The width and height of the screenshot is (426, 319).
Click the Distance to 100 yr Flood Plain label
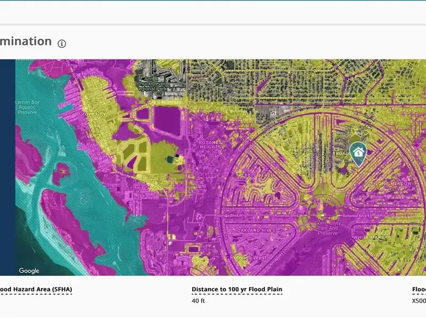click(x=236, y=290)
